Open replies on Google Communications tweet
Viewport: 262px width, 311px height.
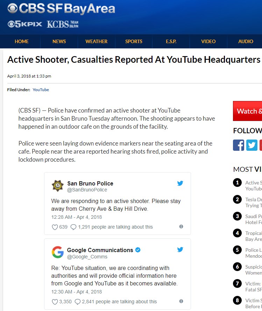tap(77, 302)
